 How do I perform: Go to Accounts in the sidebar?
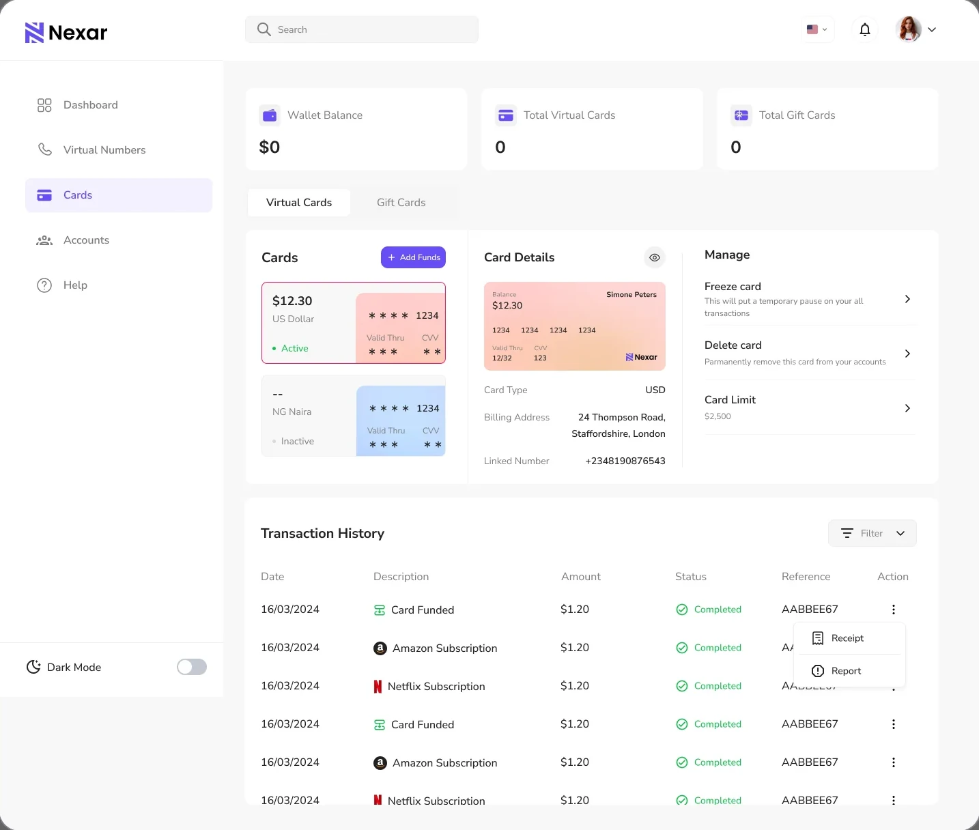click(119, 240)
